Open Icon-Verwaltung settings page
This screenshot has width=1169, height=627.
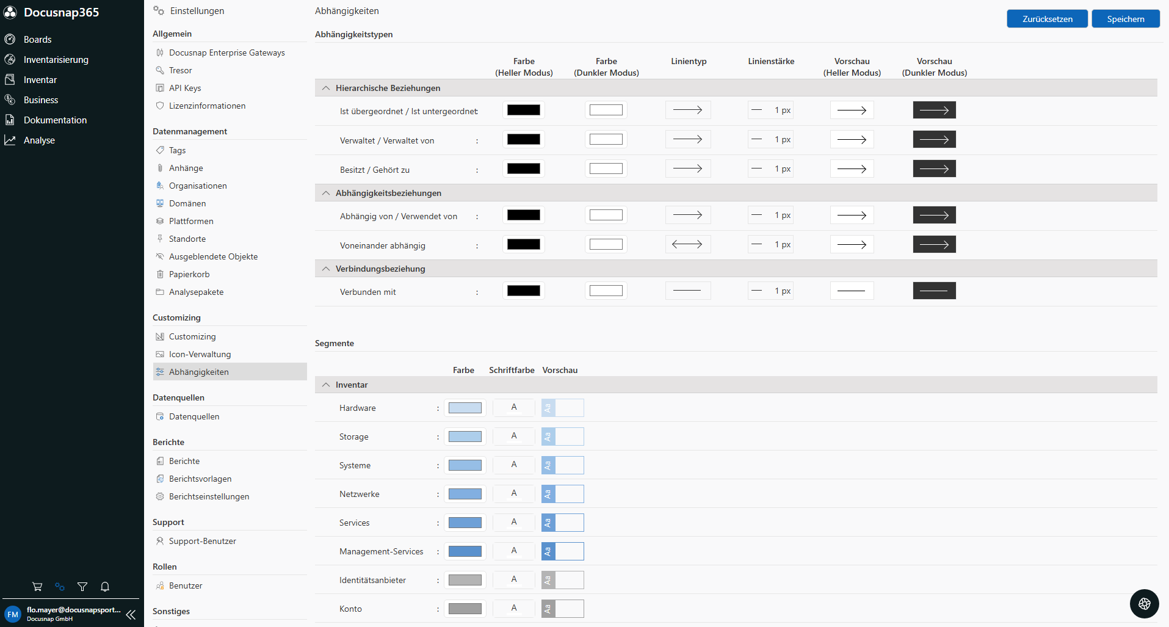200,354
